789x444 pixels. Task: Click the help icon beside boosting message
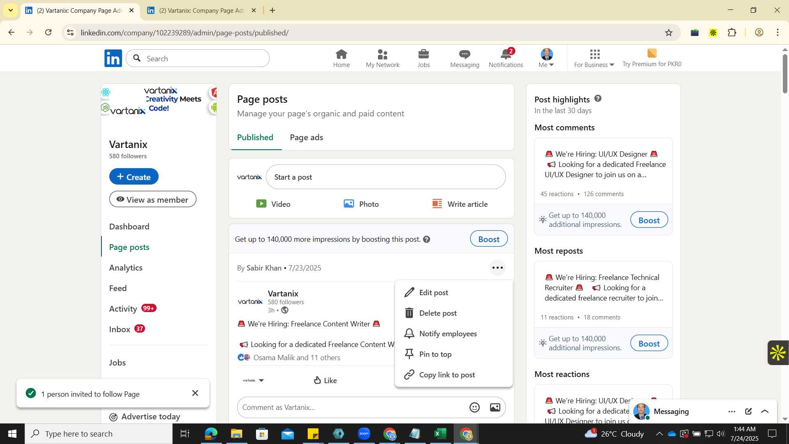click(x=427, y=239)
